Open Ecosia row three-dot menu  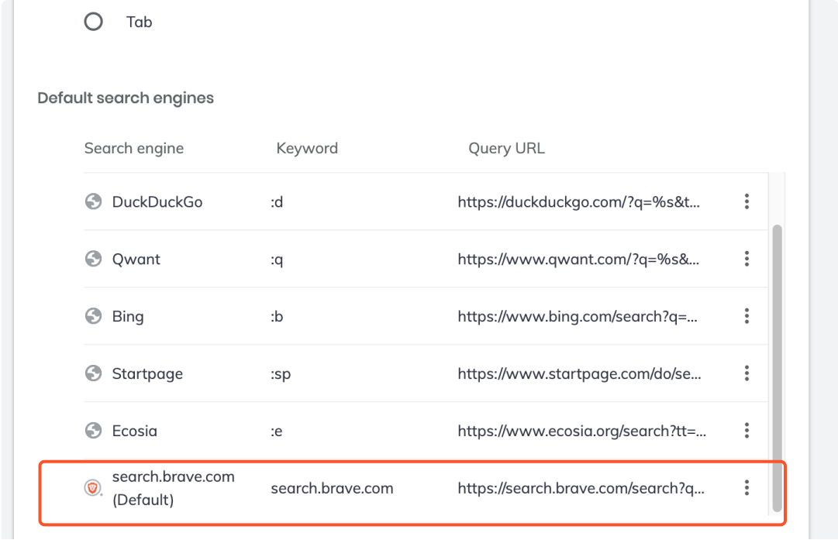[x=747, y=430]
